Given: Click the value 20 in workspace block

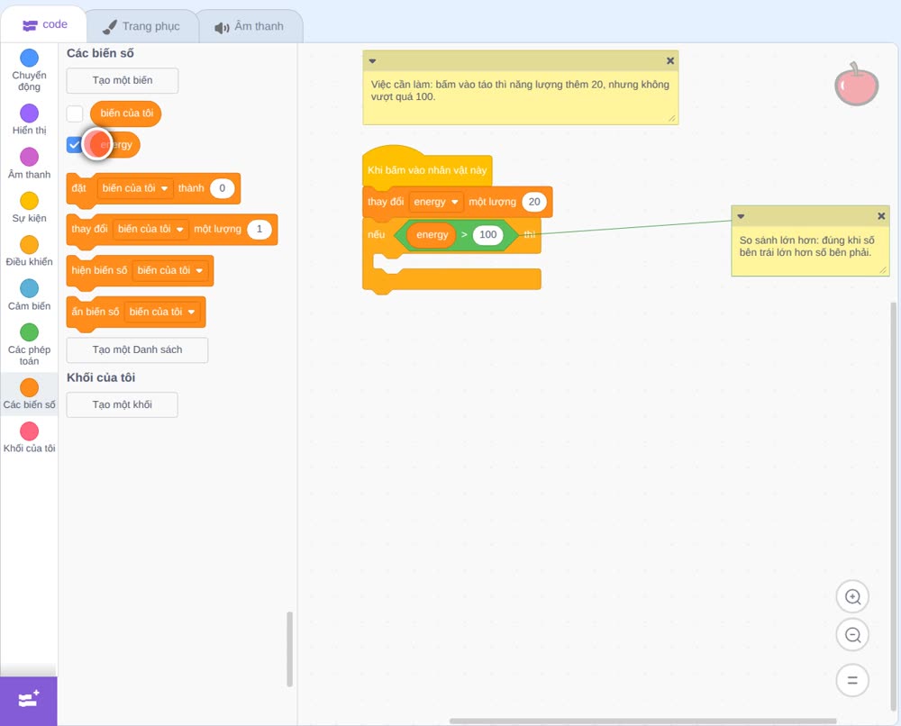Looking at the screenshot, I should [x=533, y=202].
